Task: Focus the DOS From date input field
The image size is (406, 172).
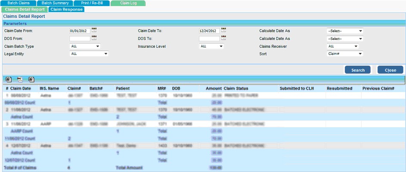Action: tap(80, 39)
